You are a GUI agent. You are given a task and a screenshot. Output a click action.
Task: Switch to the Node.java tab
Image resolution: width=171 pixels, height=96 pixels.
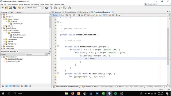click(58, 12)
